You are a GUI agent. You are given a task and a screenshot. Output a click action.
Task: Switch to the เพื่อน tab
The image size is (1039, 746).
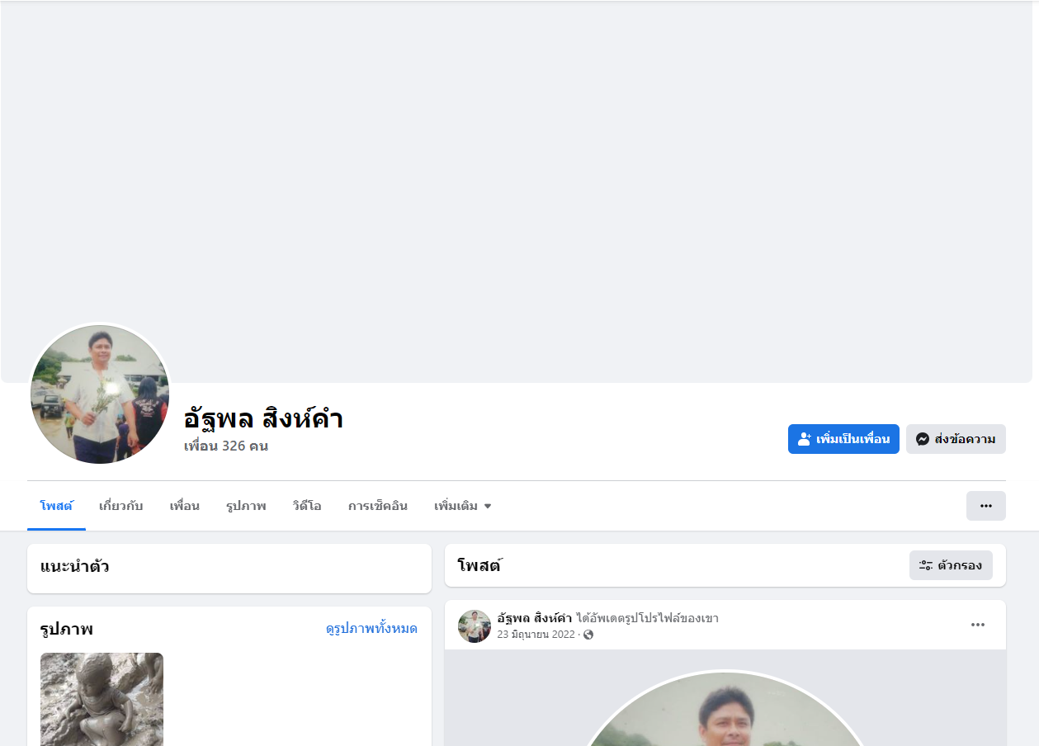click(184, 506)
